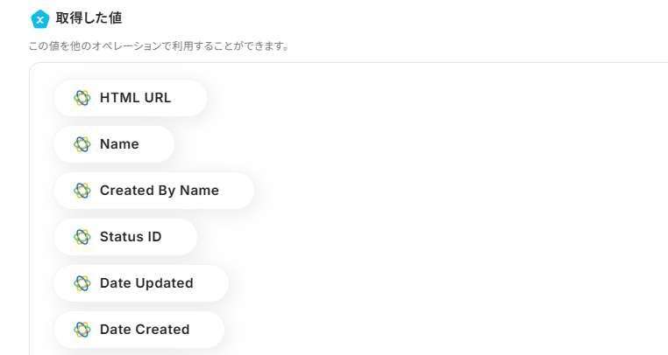
Task: Click the ClickUp icon on HTML URL chip
Action: 82,98
